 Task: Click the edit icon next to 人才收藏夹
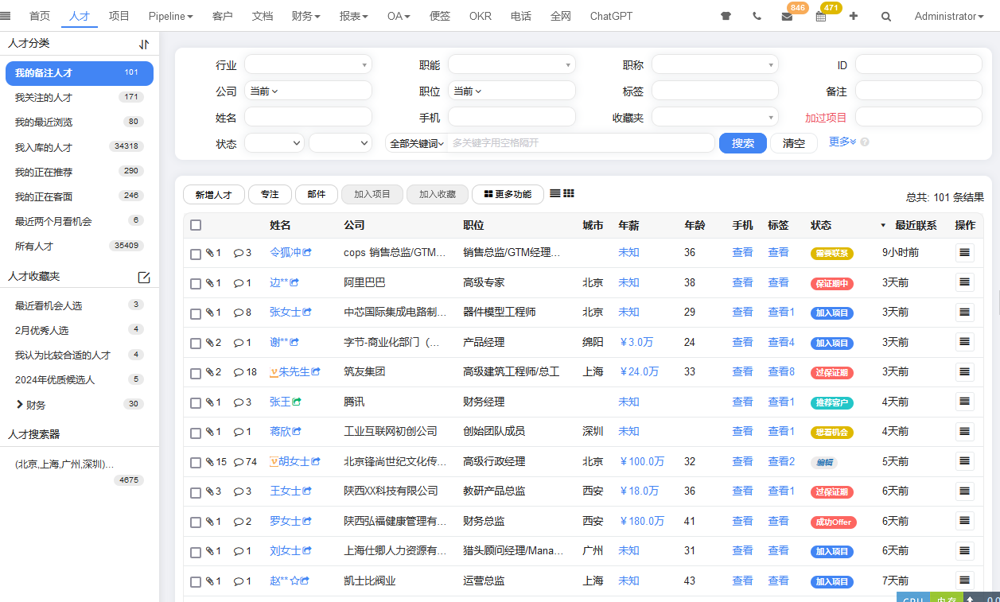point(144,278)
